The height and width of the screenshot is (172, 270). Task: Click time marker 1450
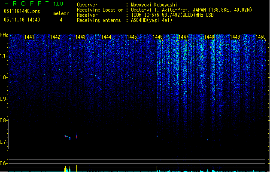(261, 37)
